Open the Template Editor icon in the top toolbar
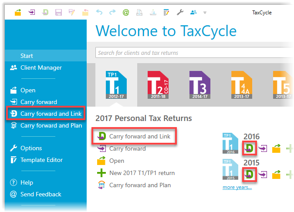Screen dimensions: 294x212 click(x=166, y=13)
